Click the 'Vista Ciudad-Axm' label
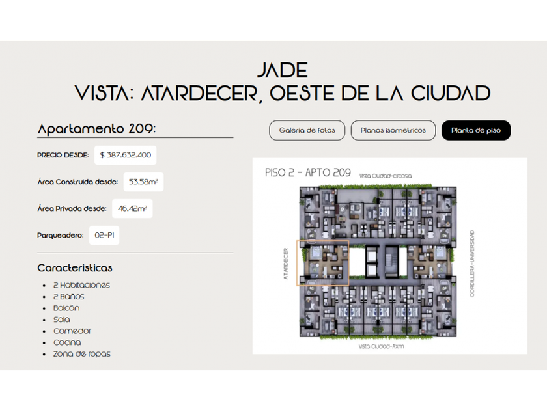The width and height of the screenshot is (547, 410). pyautogui.click(x=382, y=346)
